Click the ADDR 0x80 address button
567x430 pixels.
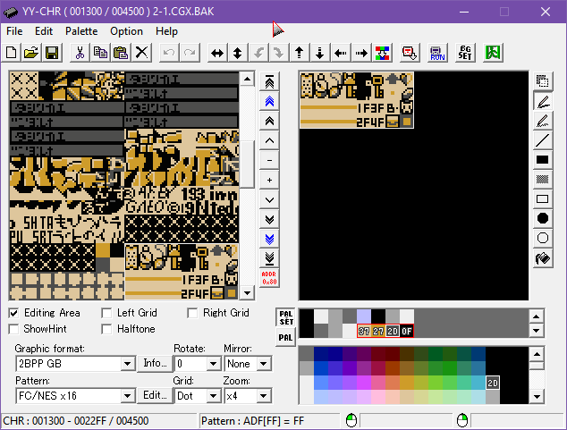(270, 279)
